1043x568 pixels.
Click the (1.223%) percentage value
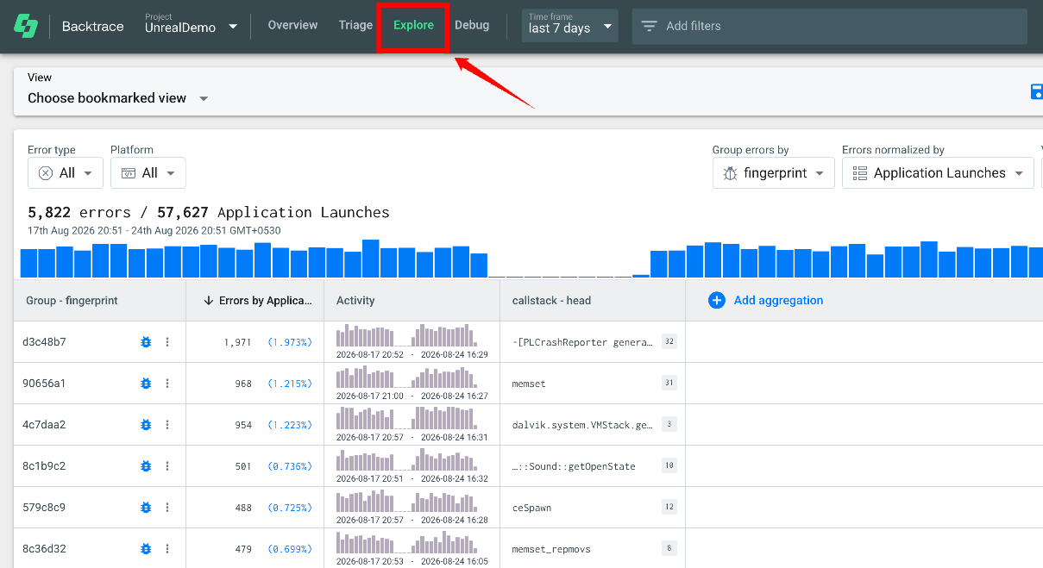[x=289, y=425]
